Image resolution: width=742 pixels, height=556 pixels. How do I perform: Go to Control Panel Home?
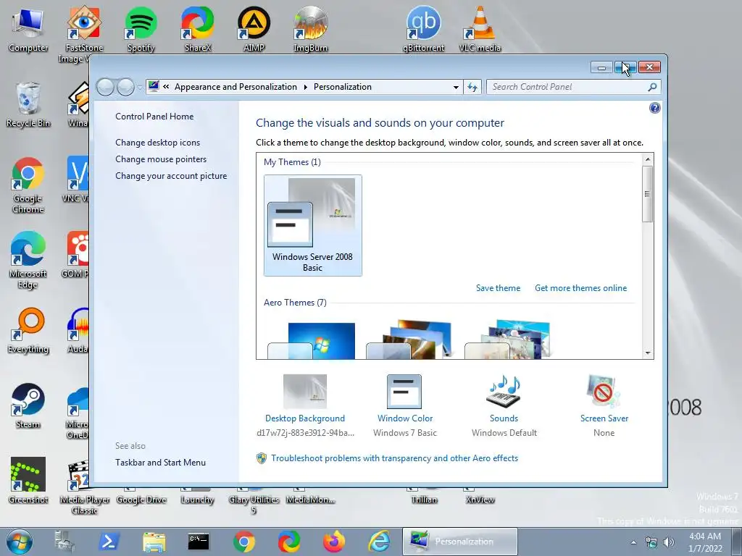[154, 117]
